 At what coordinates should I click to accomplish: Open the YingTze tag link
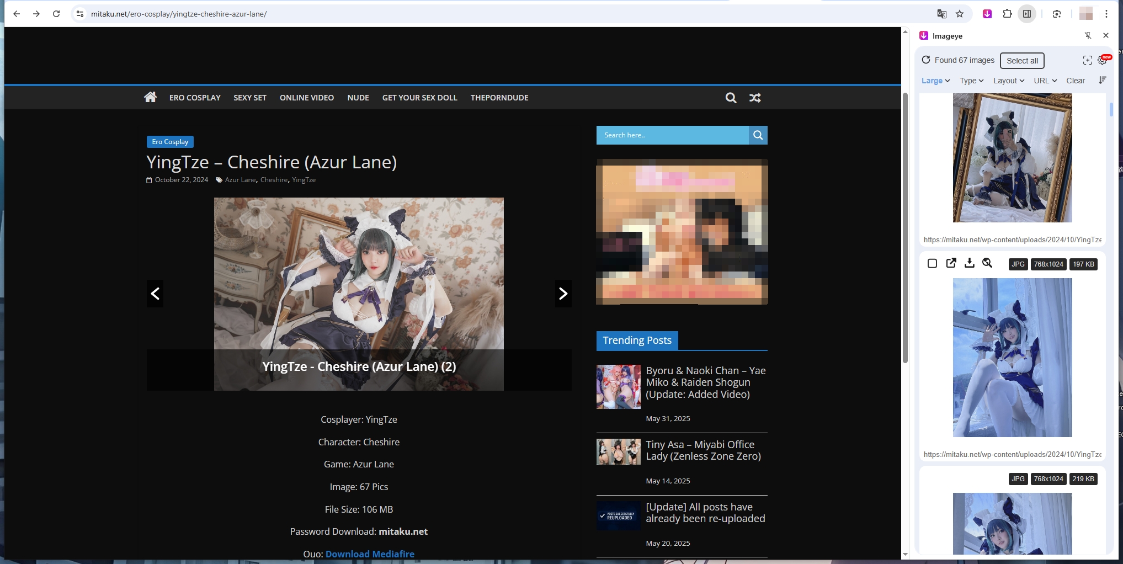[304, 180]
